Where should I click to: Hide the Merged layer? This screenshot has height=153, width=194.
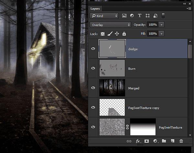point(93,88)
